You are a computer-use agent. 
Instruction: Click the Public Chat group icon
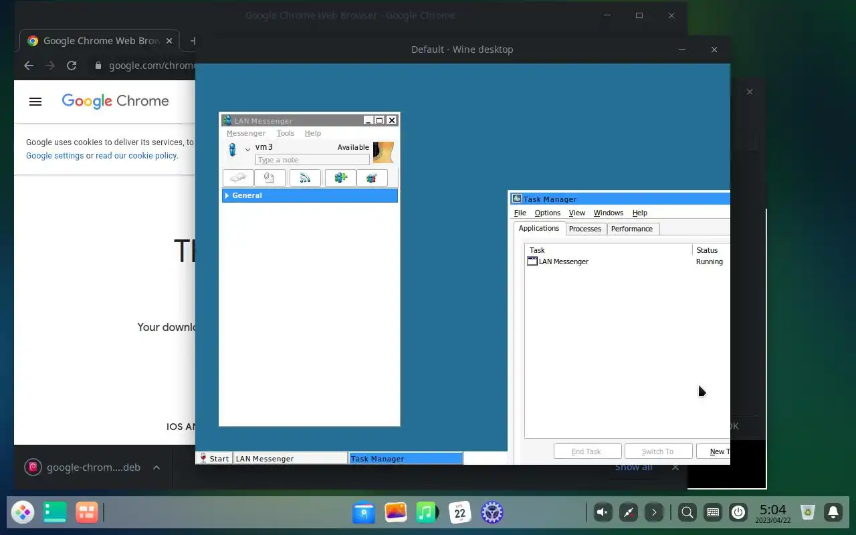click(x=372, y=178)
